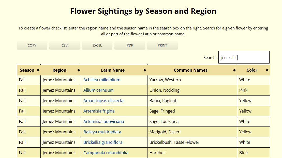This screenshot has height=158, width=282.
Task: Follow the Amauriopsis dissecta link
Action: [103, 101]
